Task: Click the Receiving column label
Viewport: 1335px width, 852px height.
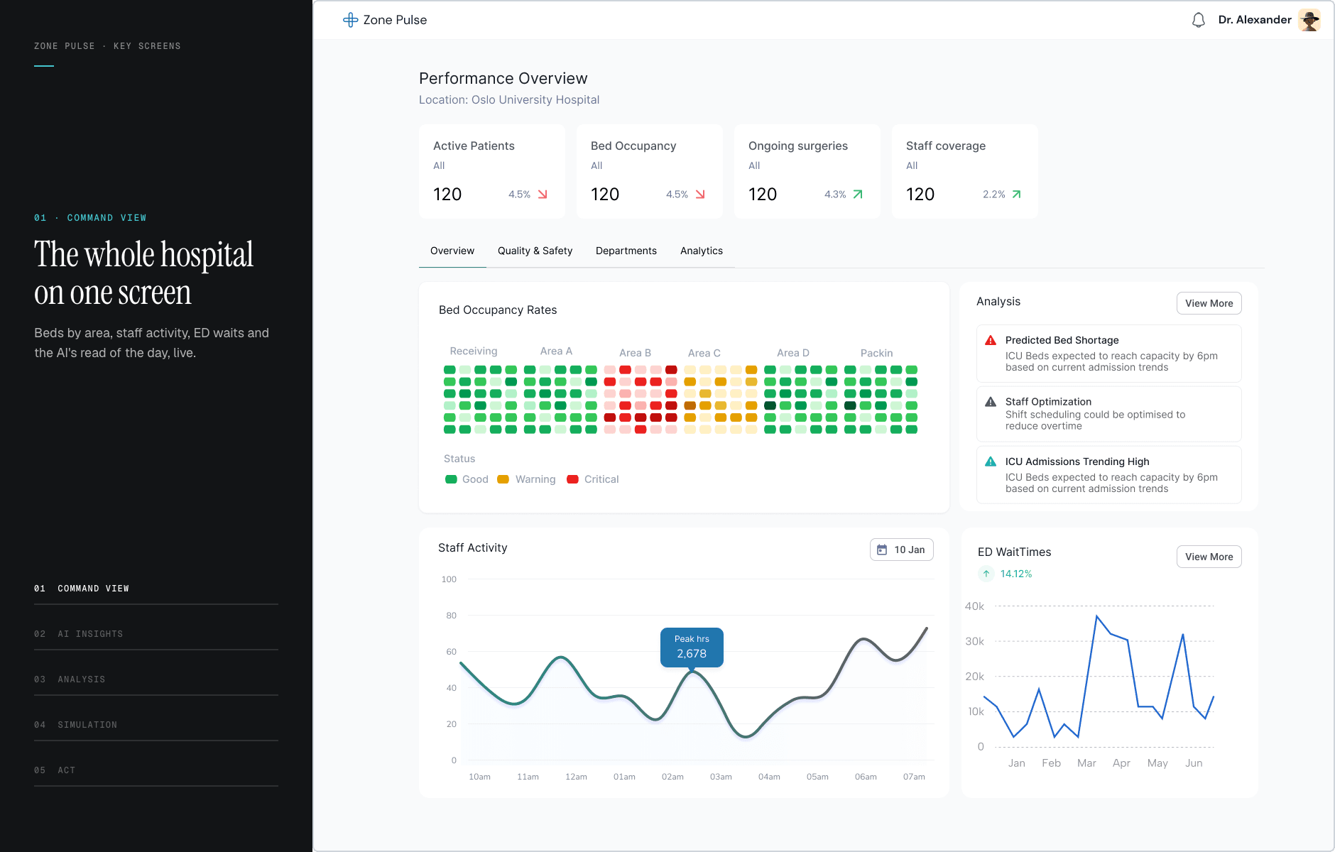Action: [x=474, y=351]
